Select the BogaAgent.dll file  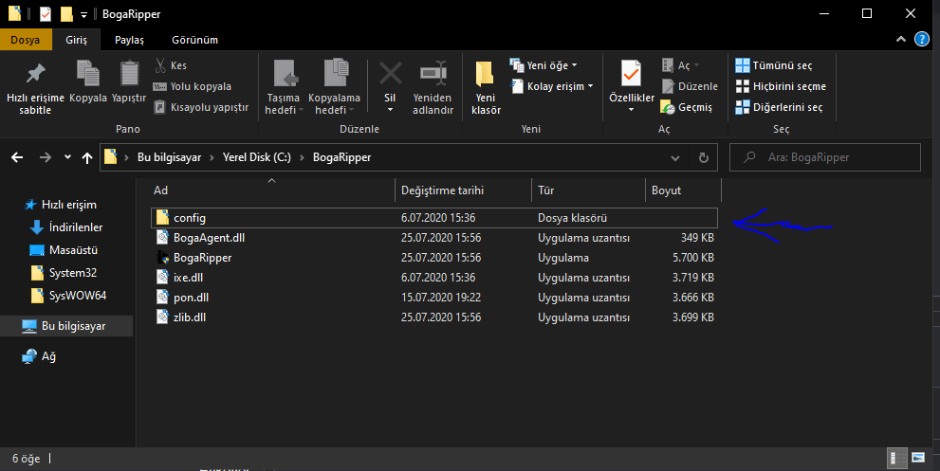(434, 238)
